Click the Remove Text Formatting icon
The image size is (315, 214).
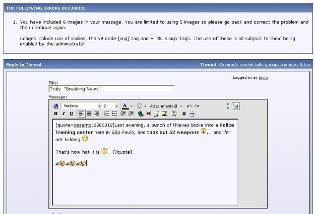55,106
